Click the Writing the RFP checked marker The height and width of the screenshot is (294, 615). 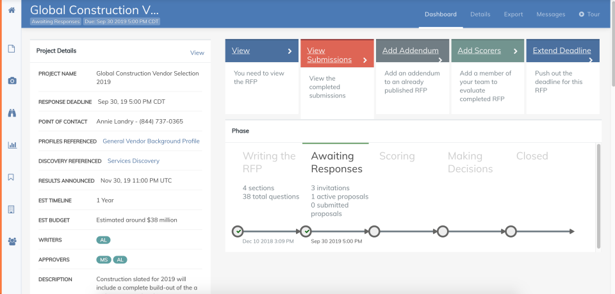click(x=238, y=231)
